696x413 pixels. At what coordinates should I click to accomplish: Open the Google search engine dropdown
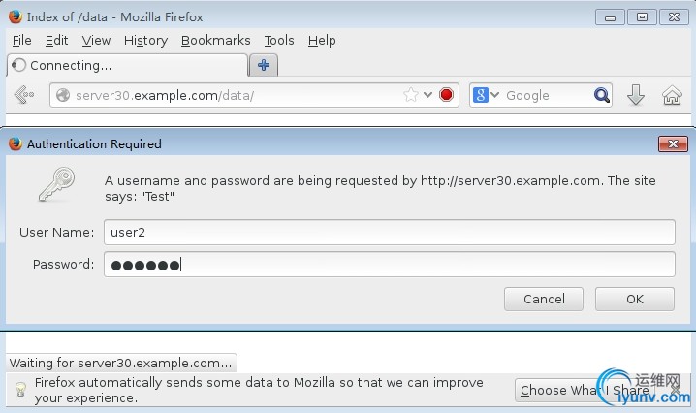(x=486, y=95)
